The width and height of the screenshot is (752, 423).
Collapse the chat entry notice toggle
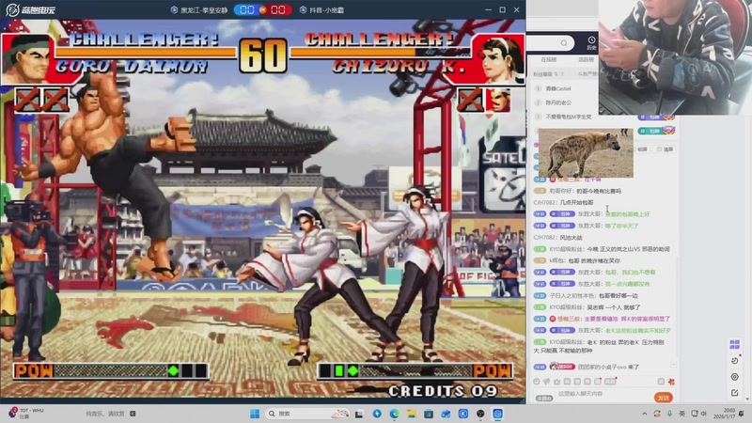coord(673,366)
